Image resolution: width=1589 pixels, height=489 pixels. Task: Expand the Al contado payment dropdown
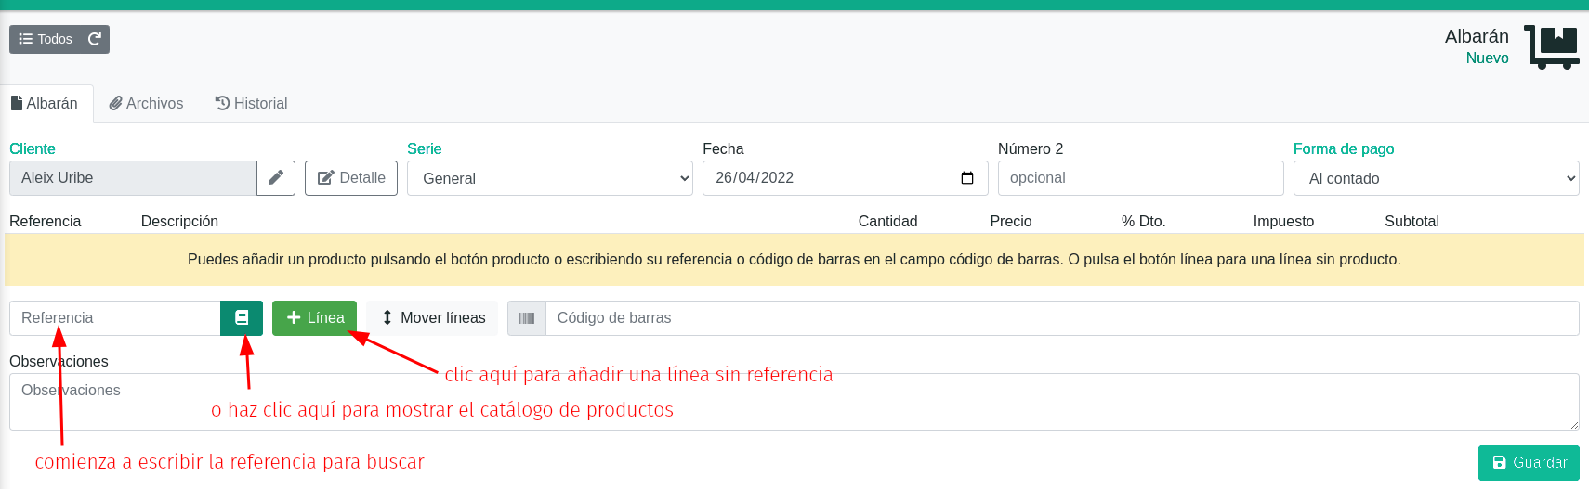pos(1437,178)
